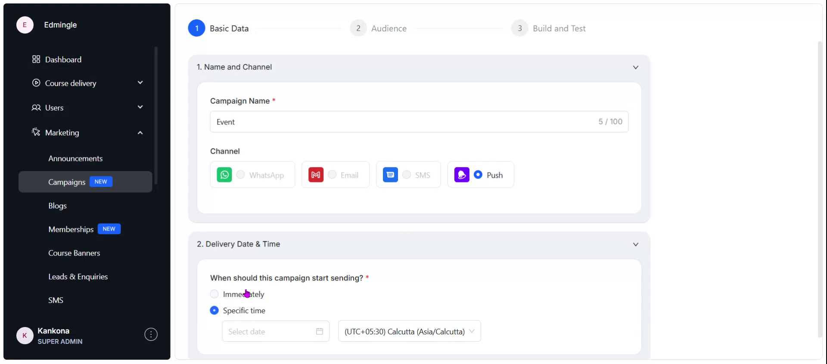This screenshot has width=827, height=364.
Task: Collapse the Name and Channel section
Action: pos(635,68)
